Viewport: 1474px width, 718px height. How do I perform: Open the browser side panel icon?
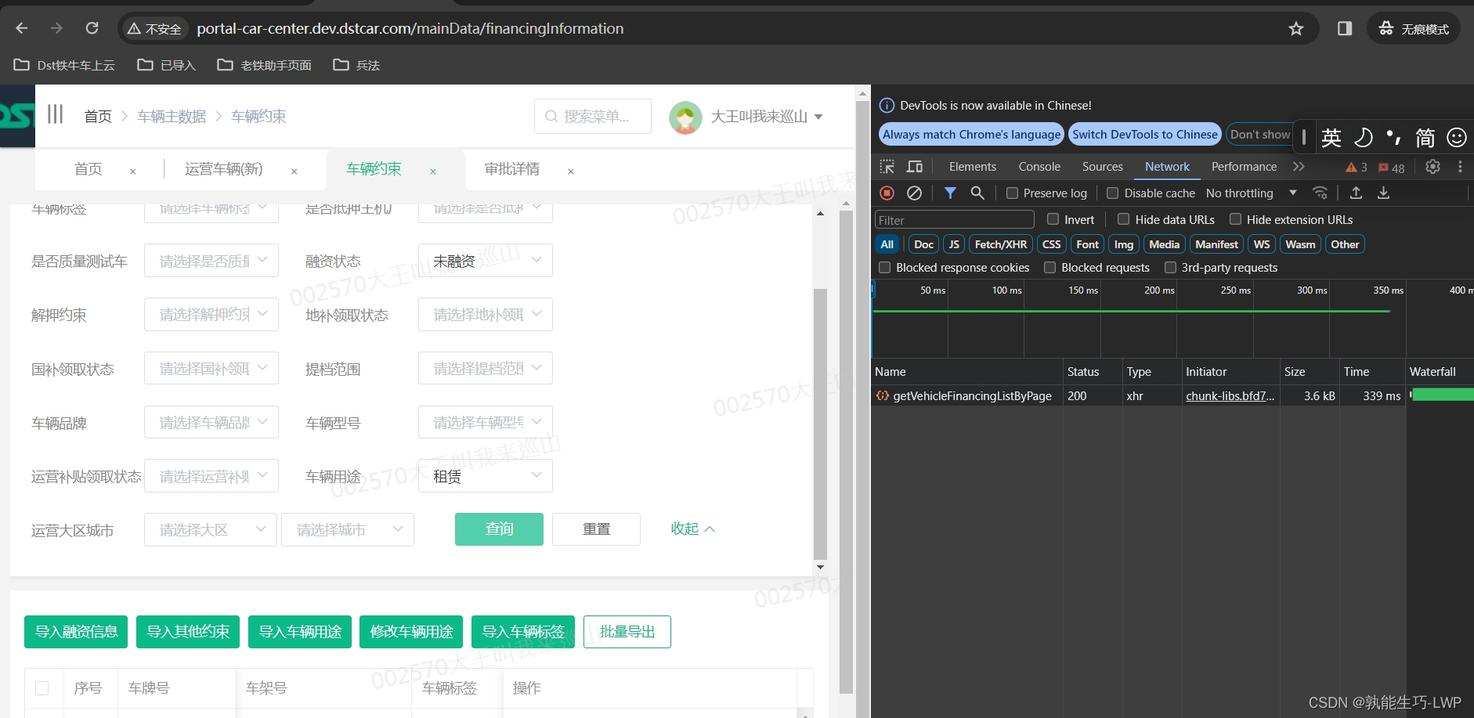pyautogui.click(x=1345, y=29)
